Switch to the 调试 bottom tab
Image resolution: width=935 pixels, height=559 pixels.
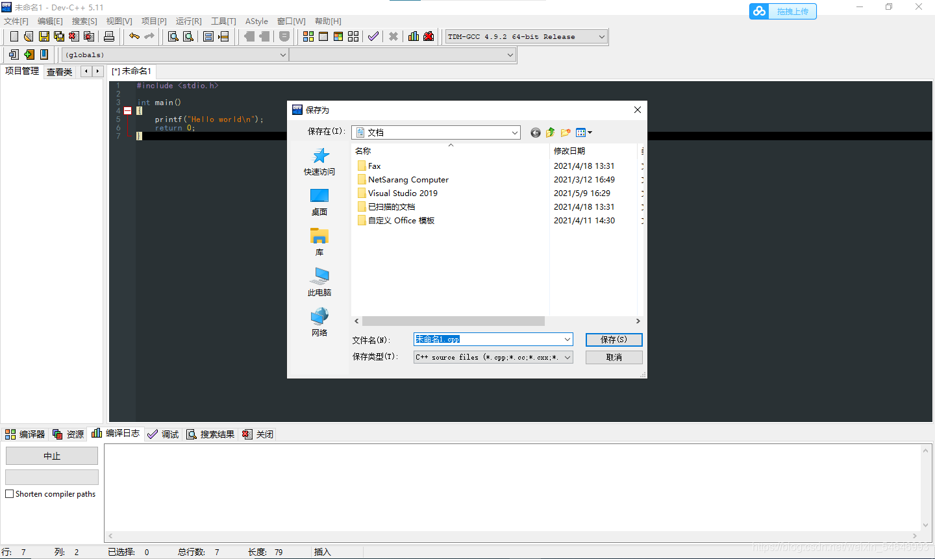pyautogui.click(x=163, y=434)
